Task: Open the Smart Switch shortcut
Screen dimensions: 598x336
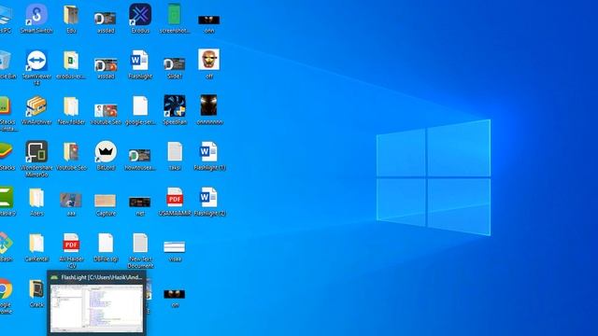Action: point(36,15)
